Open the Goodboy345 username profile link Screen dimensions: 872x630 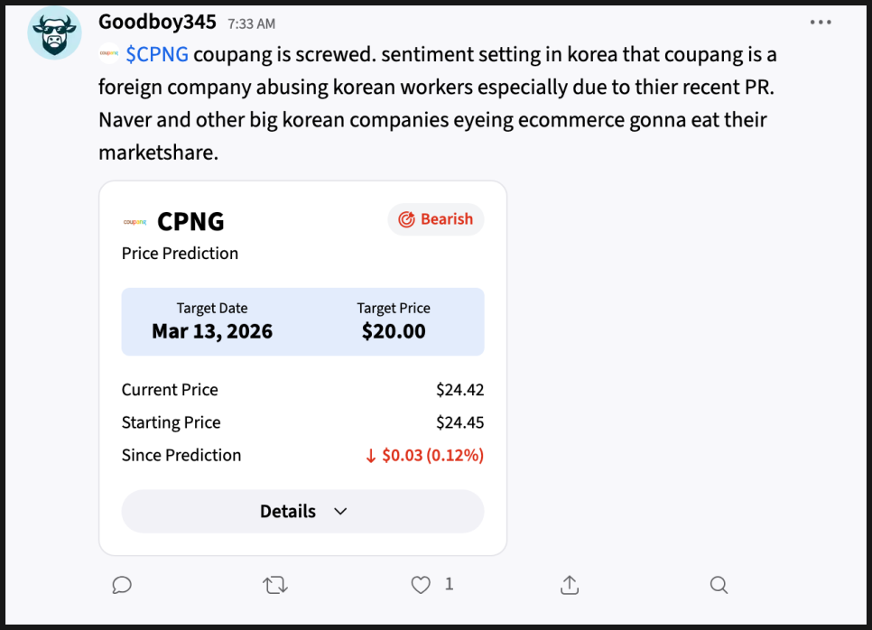[157, 22]
